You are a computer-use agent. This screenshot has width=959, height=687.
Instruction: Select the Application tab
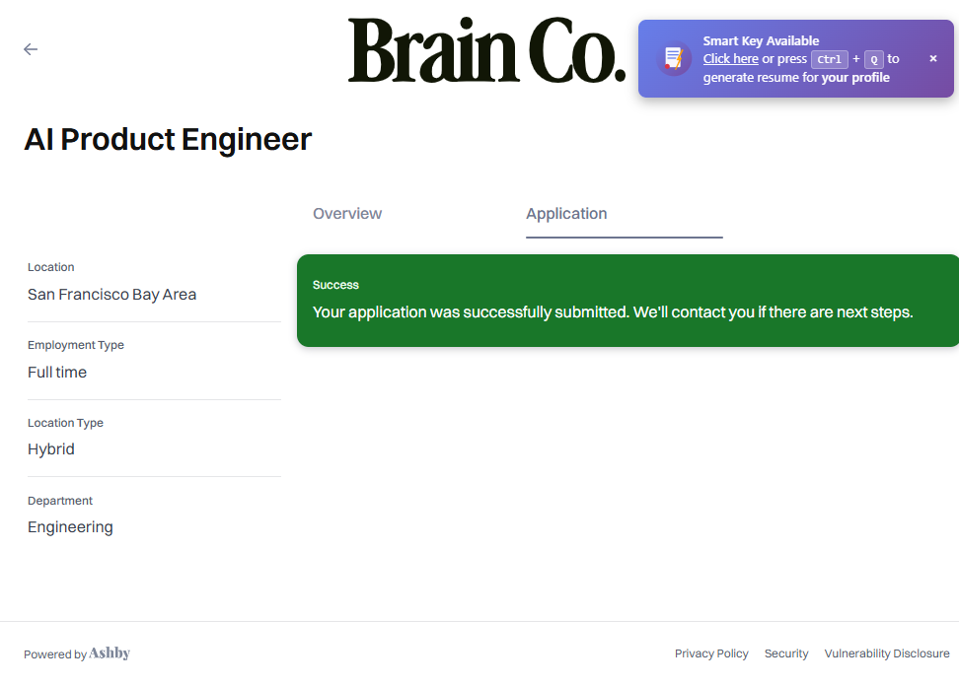[x=566, y=214]
